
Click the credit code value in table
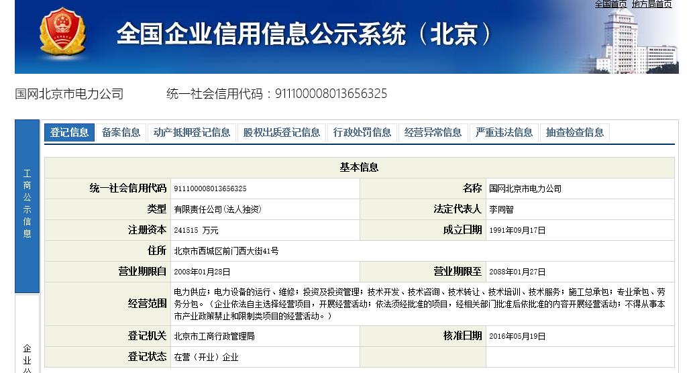210,189
